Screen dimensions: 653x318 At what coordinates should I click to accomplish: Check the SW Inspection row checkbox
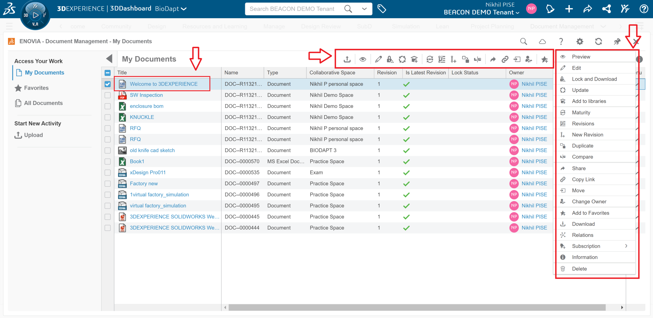(107, 95)
